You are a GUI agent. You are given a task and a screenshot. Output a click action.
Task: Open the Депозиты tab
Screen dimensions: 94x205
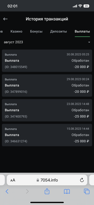(58, 31)
